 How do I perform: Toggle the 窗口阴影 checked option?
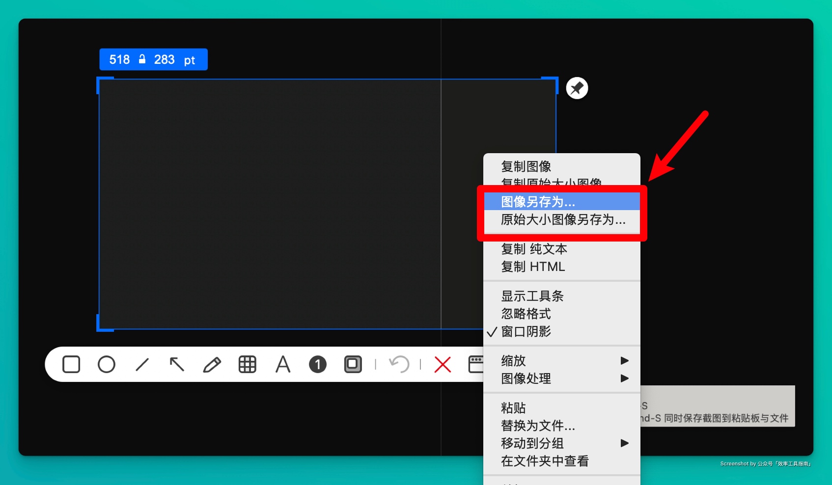tap(526, 332)
